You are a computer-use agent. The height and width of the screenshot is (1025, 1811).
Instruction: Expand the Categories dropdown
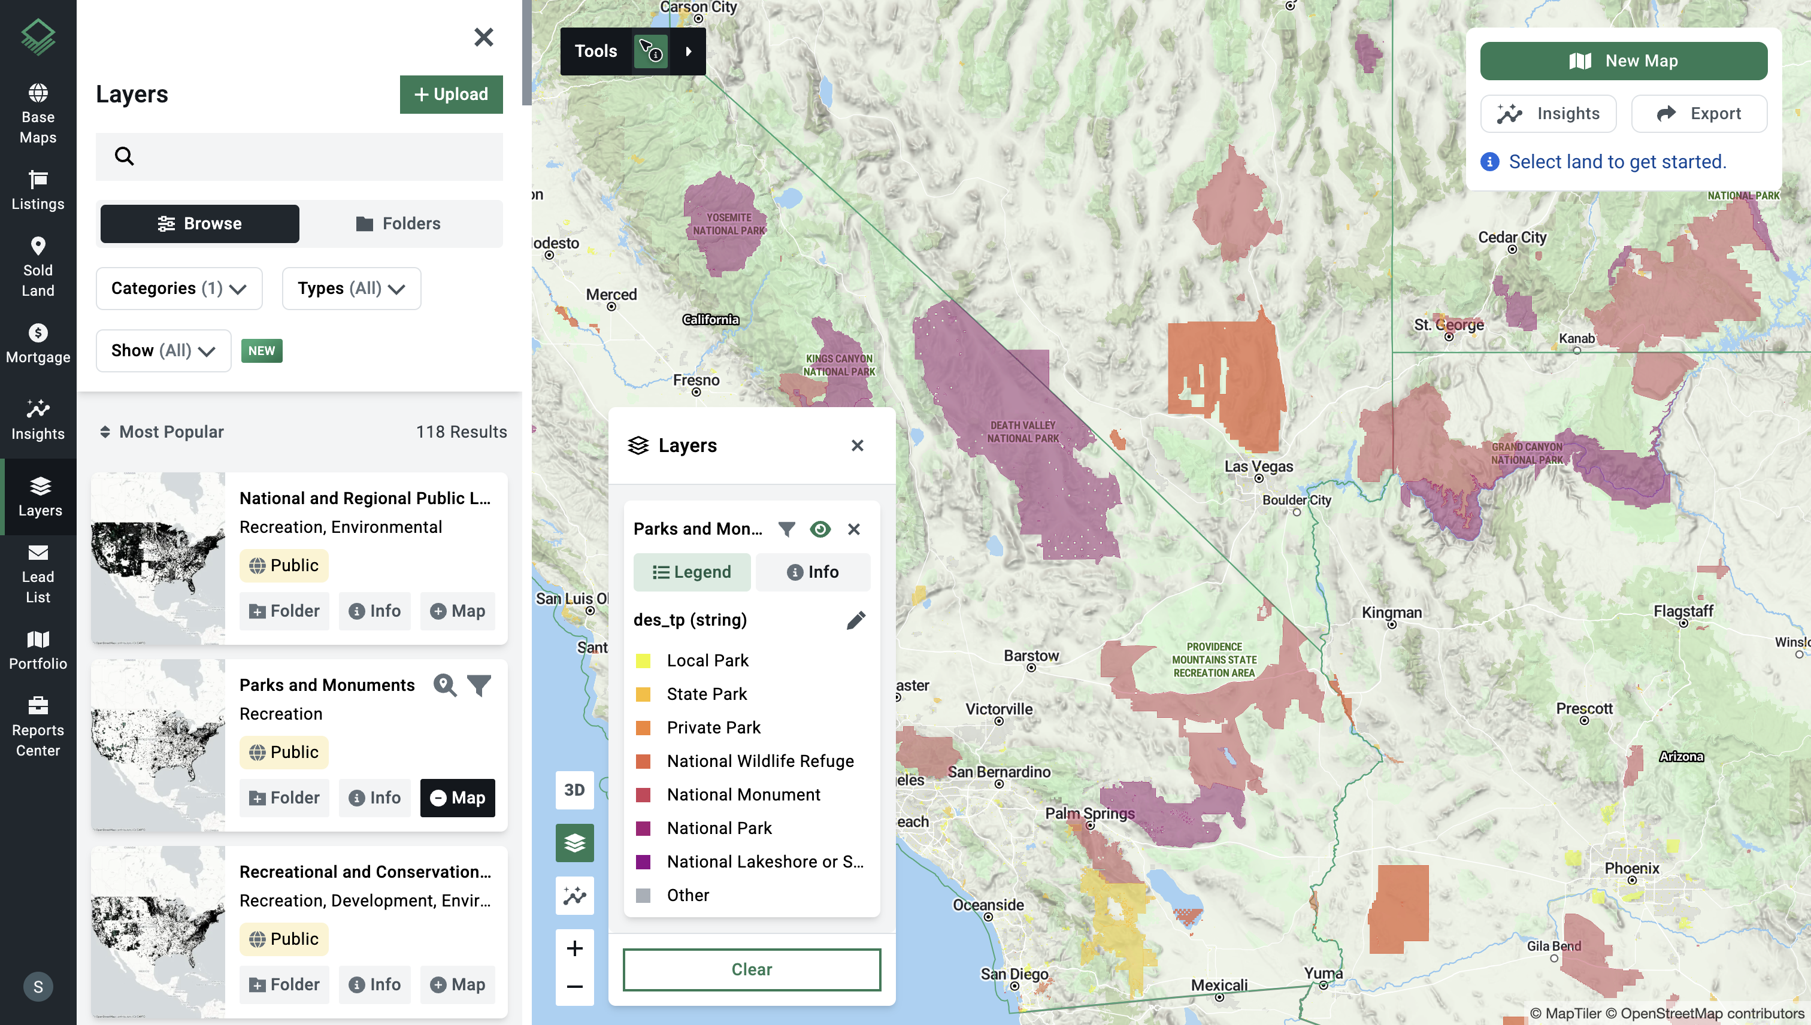pyautogui.click(x=179, y=289)
